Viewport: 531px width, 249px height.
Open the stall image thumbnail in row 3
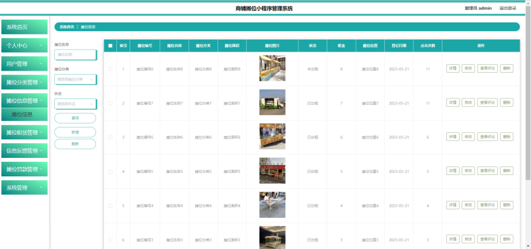pyautogui.click(x=272, y=136)
